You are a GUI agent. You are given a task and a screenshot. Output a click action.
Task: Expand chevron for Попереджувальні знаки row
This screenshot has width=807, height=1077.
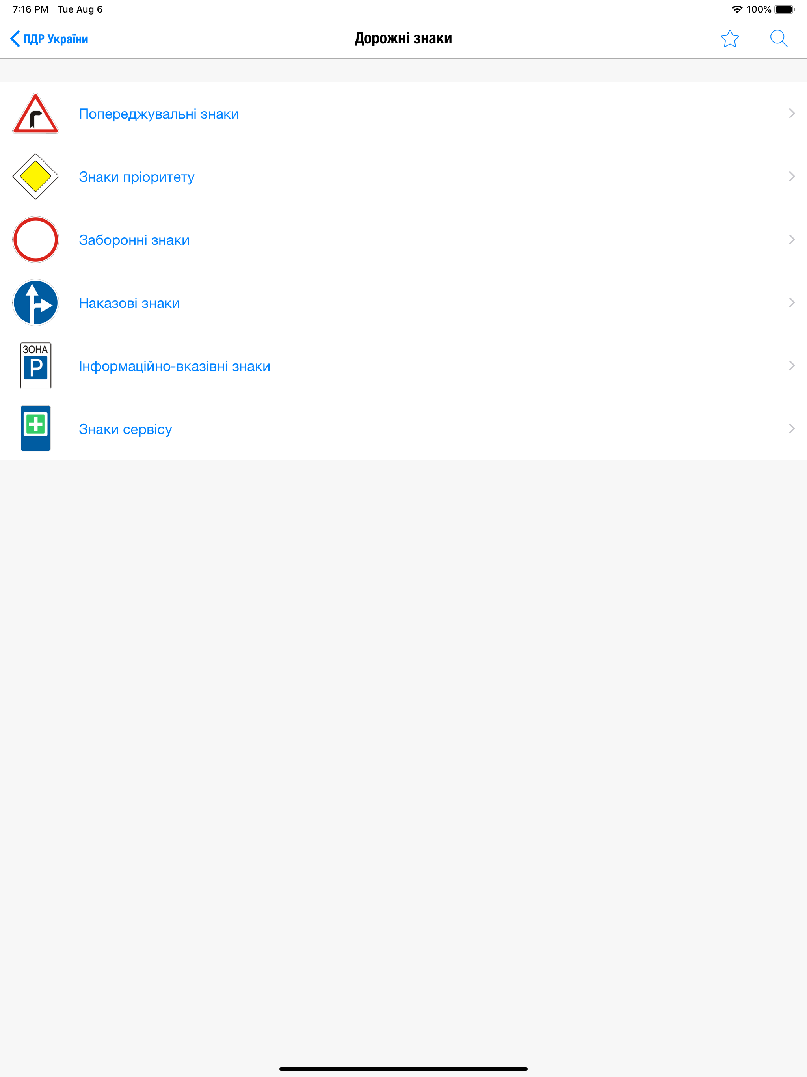pos(791,114)
